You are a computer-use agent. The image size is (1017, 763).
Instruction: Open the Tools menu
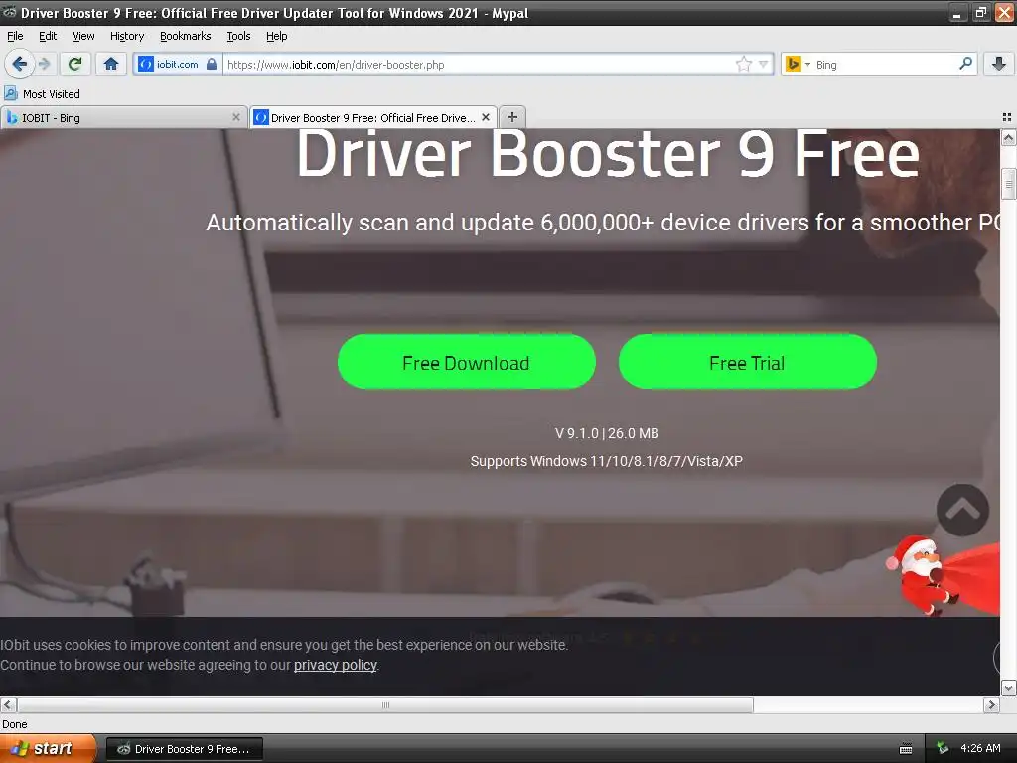pos(238,36)
